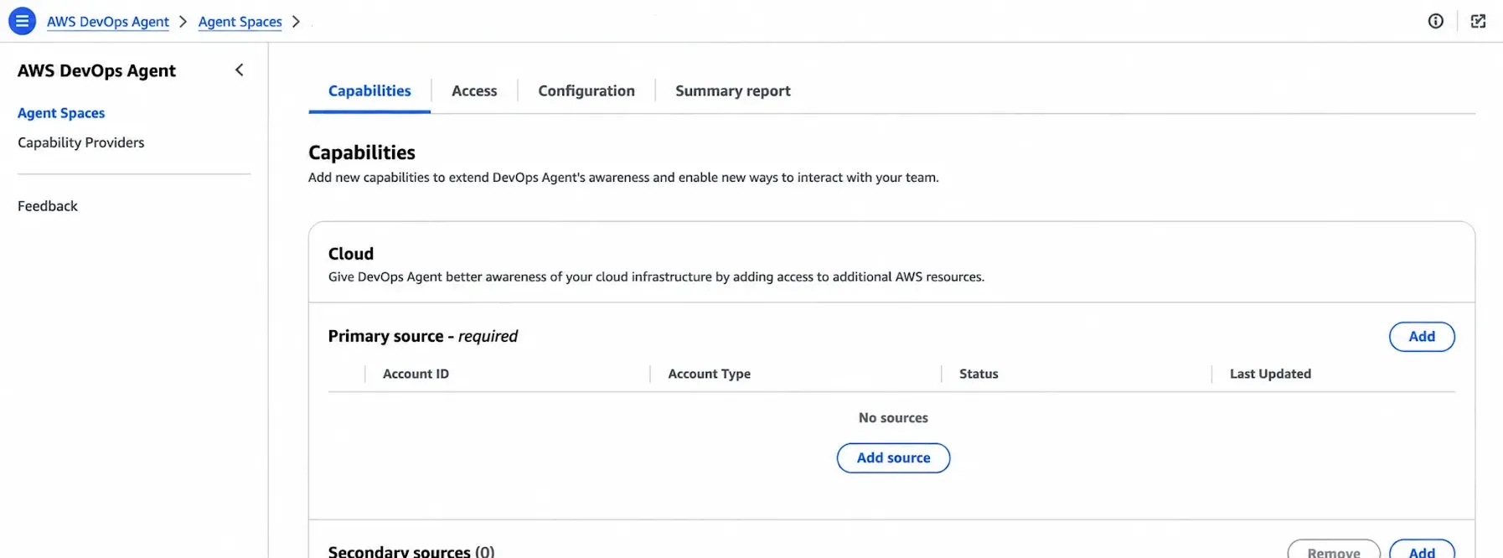Viewport: 1503px width, 558px height.
Task: Click the 'No sources' message text
Action: click(893, 418)
